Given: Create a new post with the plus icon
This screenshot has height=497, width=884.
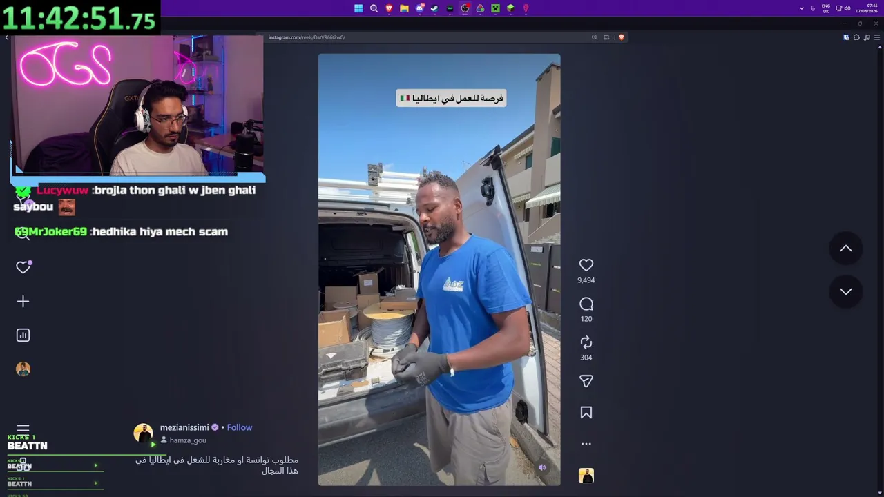Looking at the screenshot, I should click(x=23, y=302).
